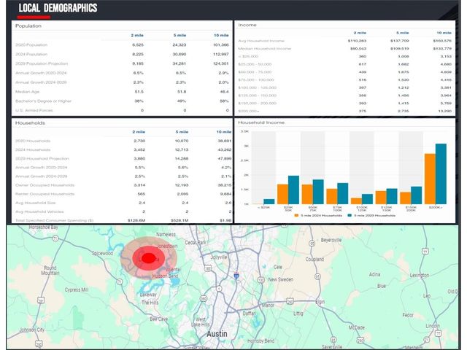467x350 pixels.
Task: Click the 2020 Households value 2,730
Action: pyautogui.click(x=139, y=141)
